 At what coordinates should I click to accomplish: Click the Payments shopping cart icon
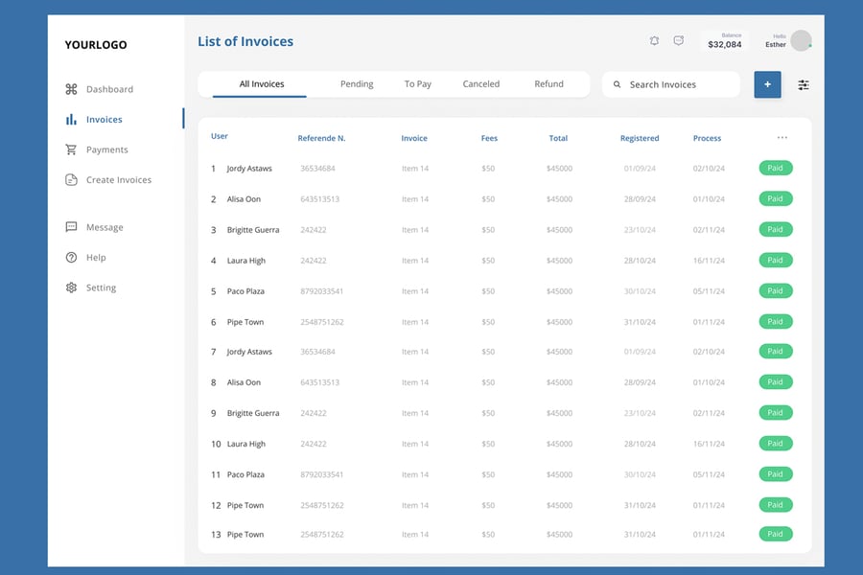tap(71, 149)
